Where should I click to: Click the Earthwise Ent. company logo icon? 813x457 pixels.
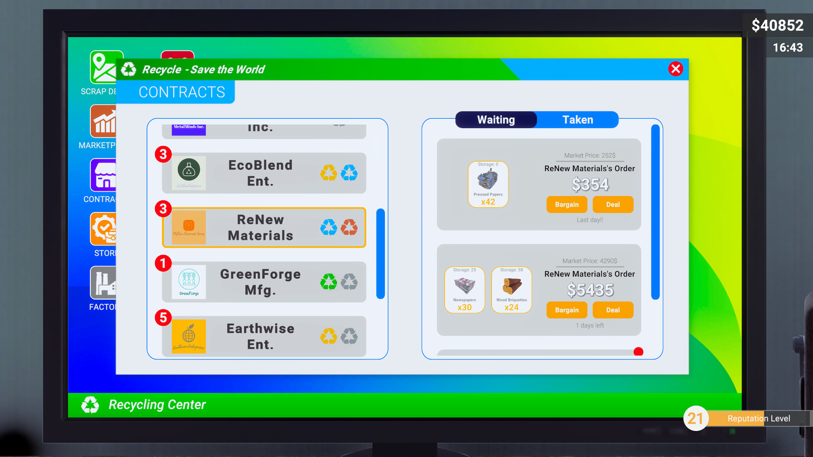pyautogui.click(x=189, y=336)
